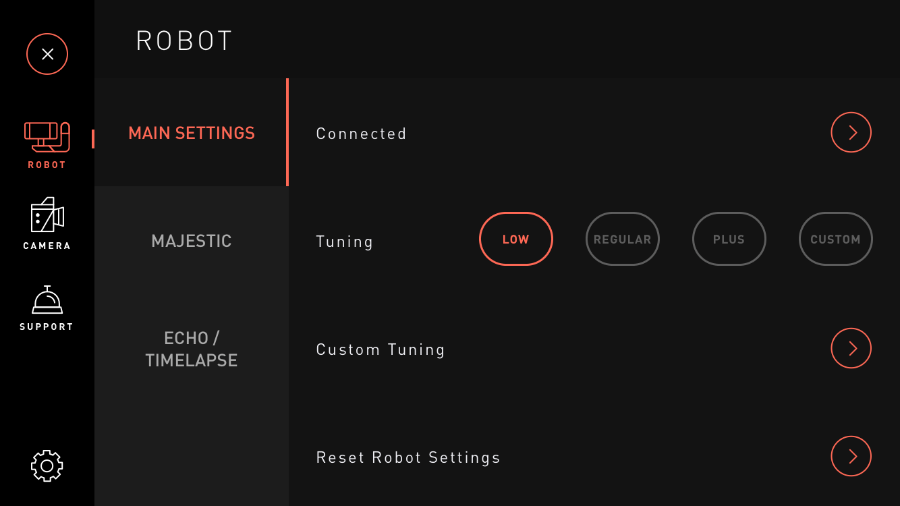Click the Reset Robot Settings text
This screenshot has width=900, height=506.
tap(408, 457)
